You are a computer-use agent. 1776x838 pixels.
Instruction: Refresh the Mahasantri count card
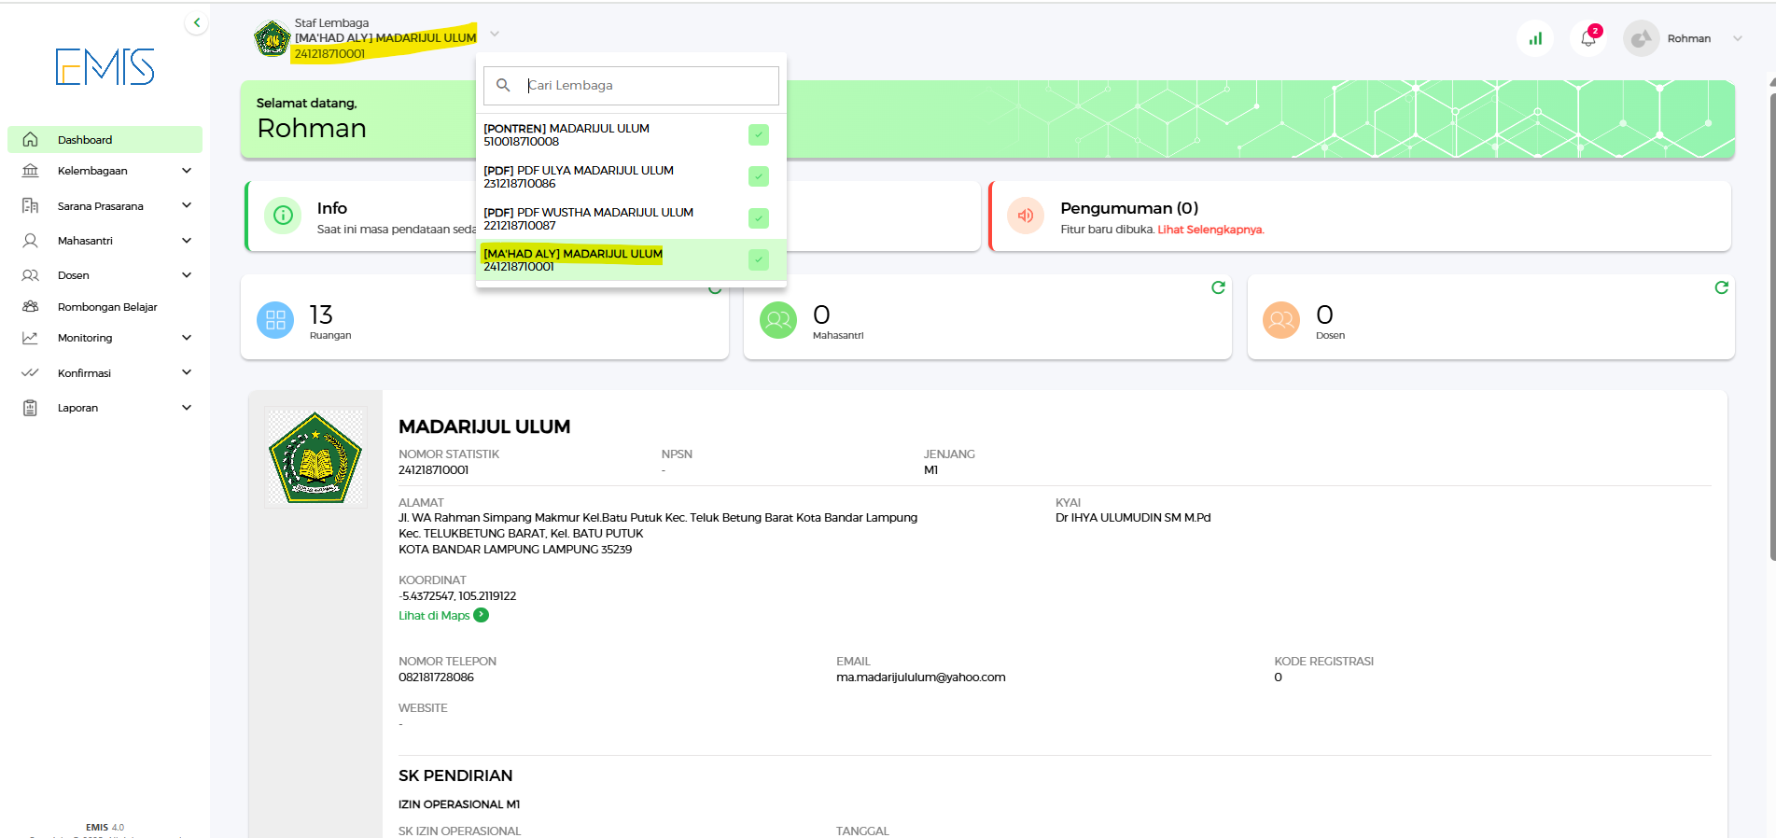(x=1218, y=287)
